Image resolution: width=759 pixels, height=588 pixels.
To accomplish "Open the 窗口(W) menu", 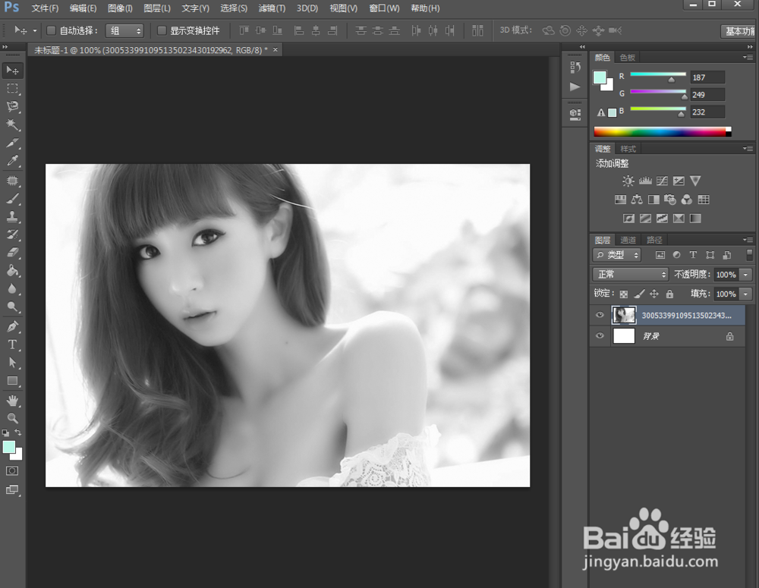I will tap(384, 8).
